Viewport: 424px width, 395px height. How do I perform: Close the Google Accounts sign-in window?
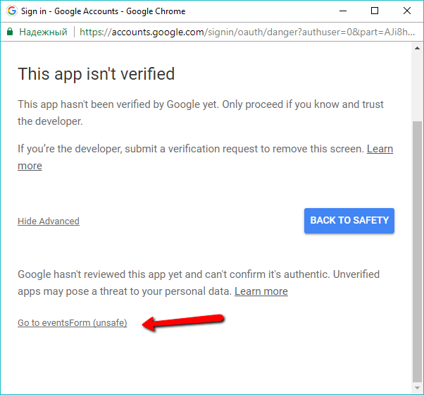click(x=407, y=11)
